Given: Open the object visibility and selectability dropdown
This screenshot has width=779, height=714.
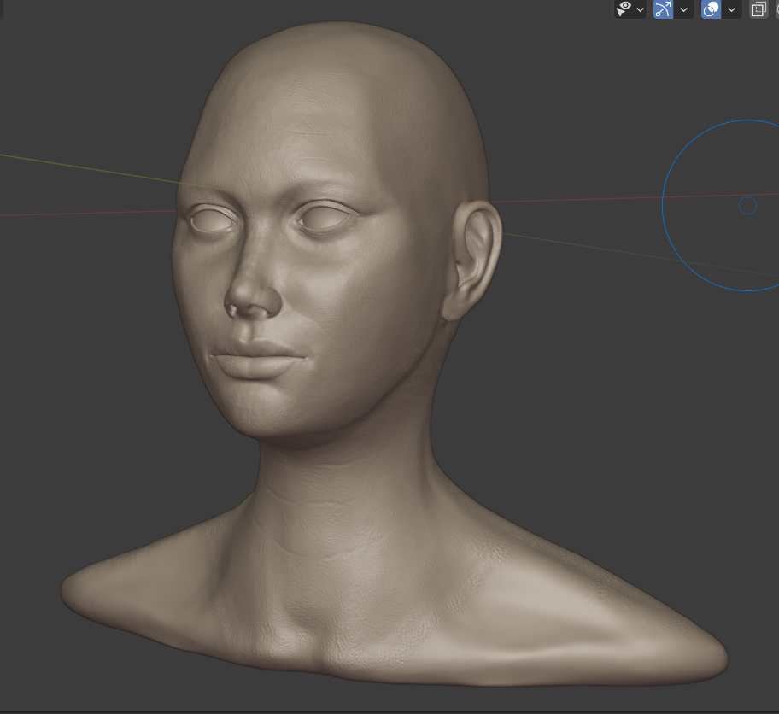Looking at the screenshot, I should click(630, 9).
